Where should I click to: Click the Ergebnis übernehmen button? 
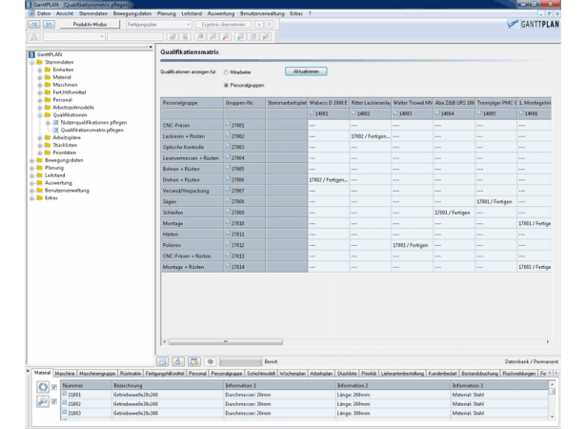[x=224, y=25]
